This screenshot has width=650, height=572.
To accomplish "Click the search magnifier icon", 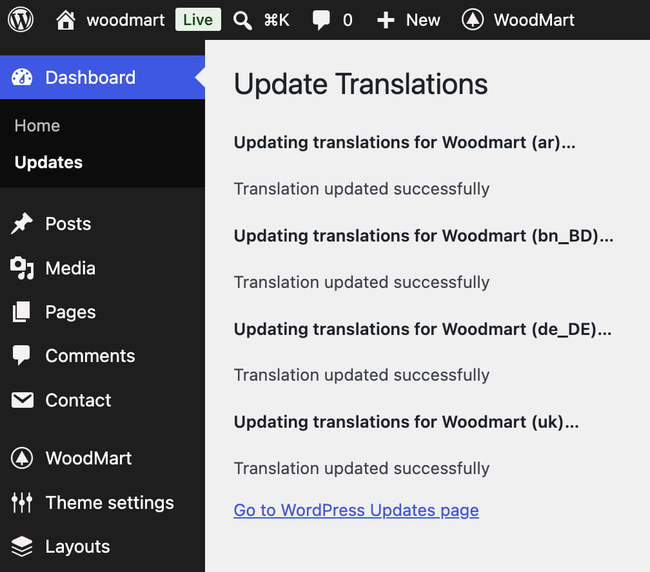I will [x=242, y=20].
